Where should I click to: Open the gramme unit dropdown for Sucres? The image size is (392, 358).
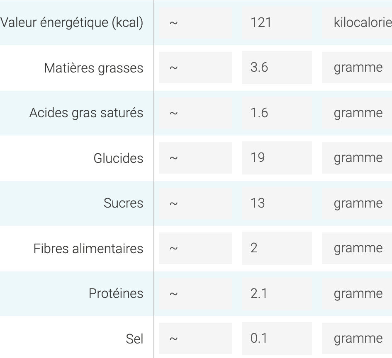pyautogui.click(x=358, y=203)
